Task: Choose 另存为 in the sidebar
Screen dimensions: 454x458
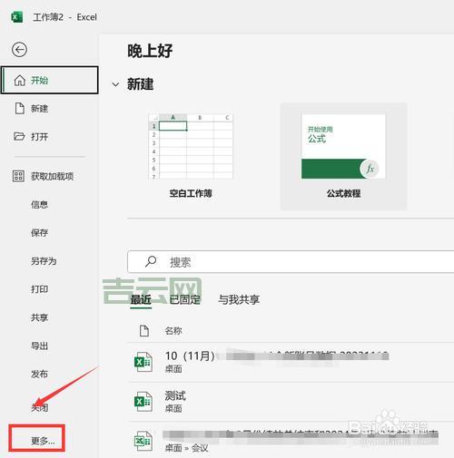Action: 44,261
